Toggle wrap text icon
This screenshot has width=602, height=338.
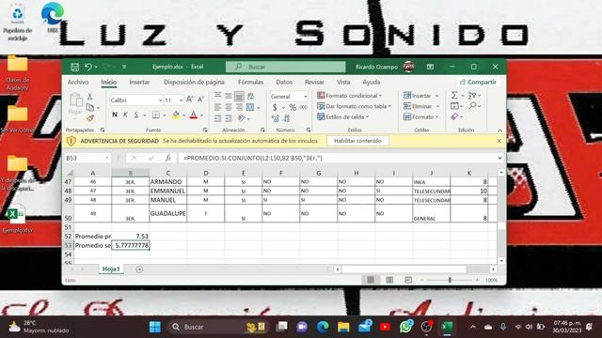click(x=251, y=96)
